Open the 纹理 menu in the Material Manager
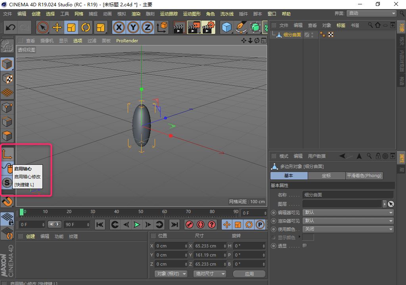 coord(73,236)
